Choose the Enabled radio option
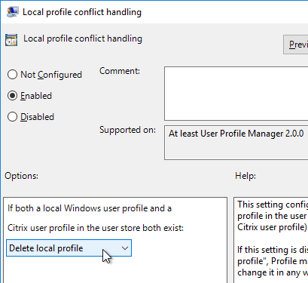This screenshot has height=283, width=308. 12,96
